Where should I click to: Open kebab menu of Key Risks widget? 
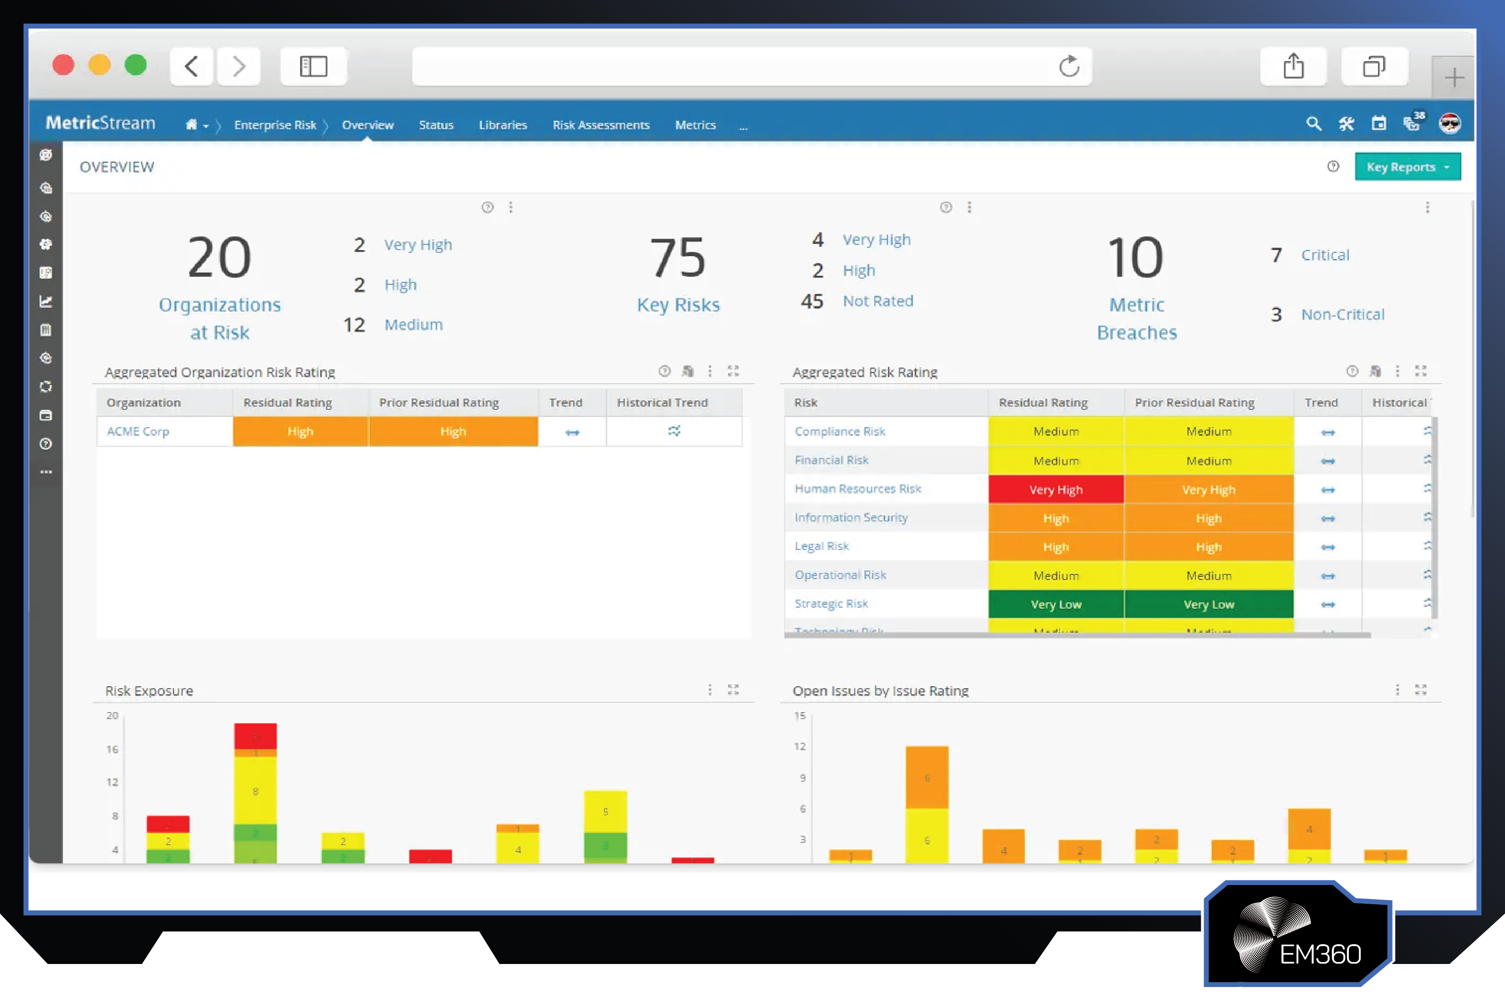pos(969,207)
